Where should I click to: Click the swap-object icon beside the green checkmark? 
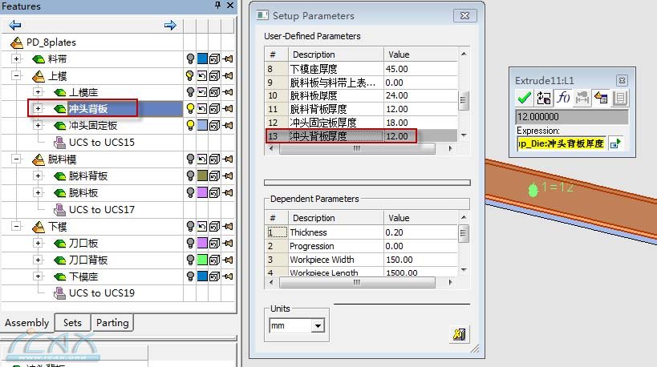coord(544,98)
